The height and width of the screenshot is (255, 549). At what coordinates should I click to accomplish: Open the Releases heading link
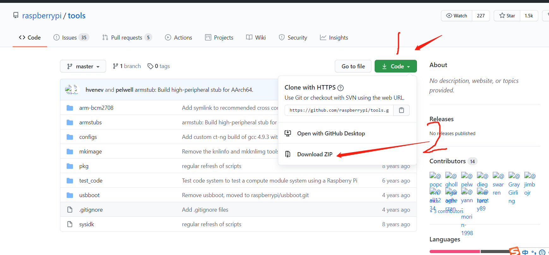(441, 119)
